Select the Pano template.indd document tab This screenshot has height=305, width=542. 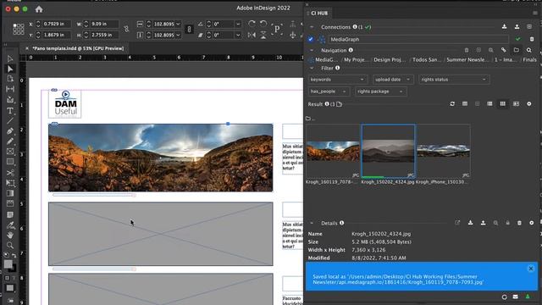tap(78, 48)
